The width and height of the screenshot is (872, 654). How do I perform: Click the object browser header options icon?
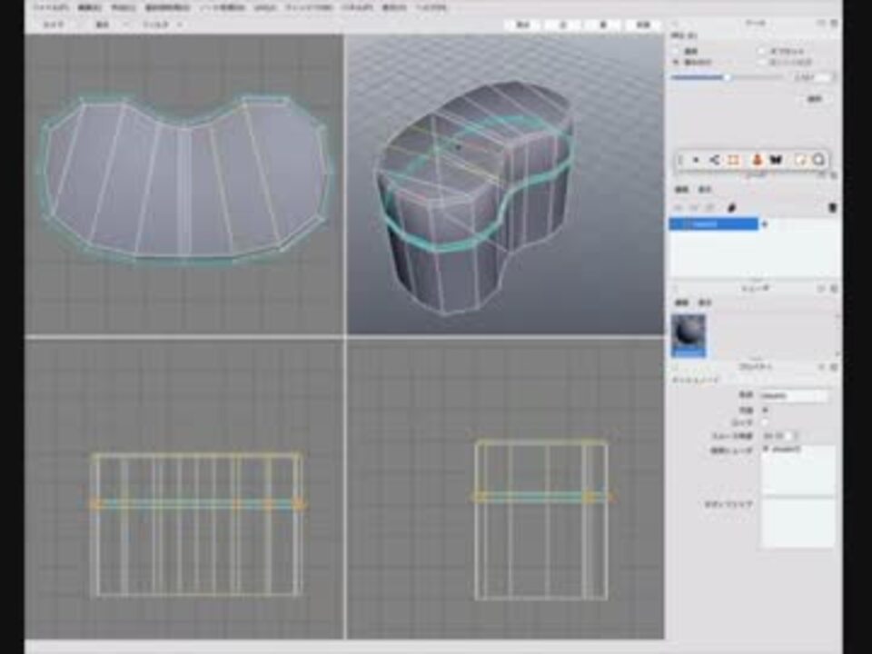pos(834,175)
